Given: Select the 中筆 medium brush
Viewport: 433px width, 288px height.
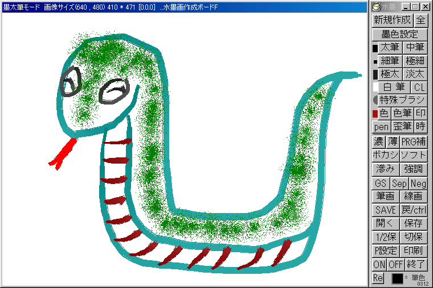Looking at the screenshot, I should [x=415, y=48].
